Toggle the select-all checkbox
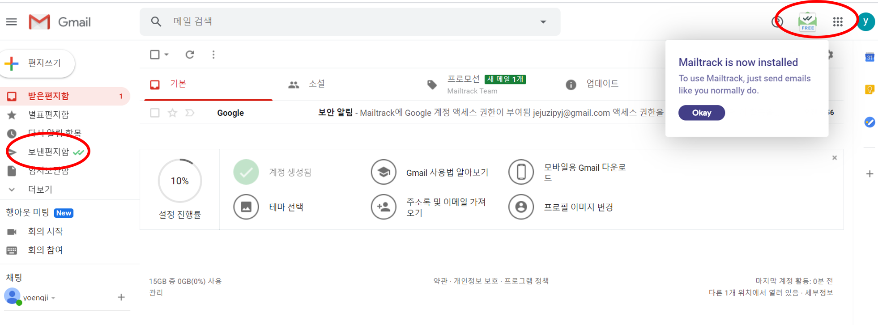The width and height of the screenshot is (878, 325). 155,55
